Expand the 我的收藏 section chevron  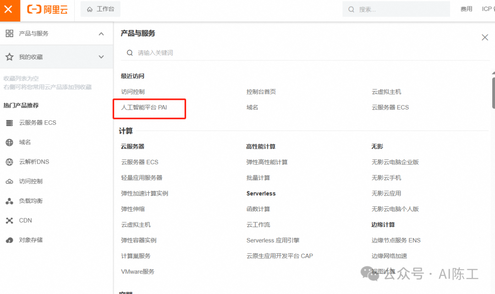tap(101, 57)
